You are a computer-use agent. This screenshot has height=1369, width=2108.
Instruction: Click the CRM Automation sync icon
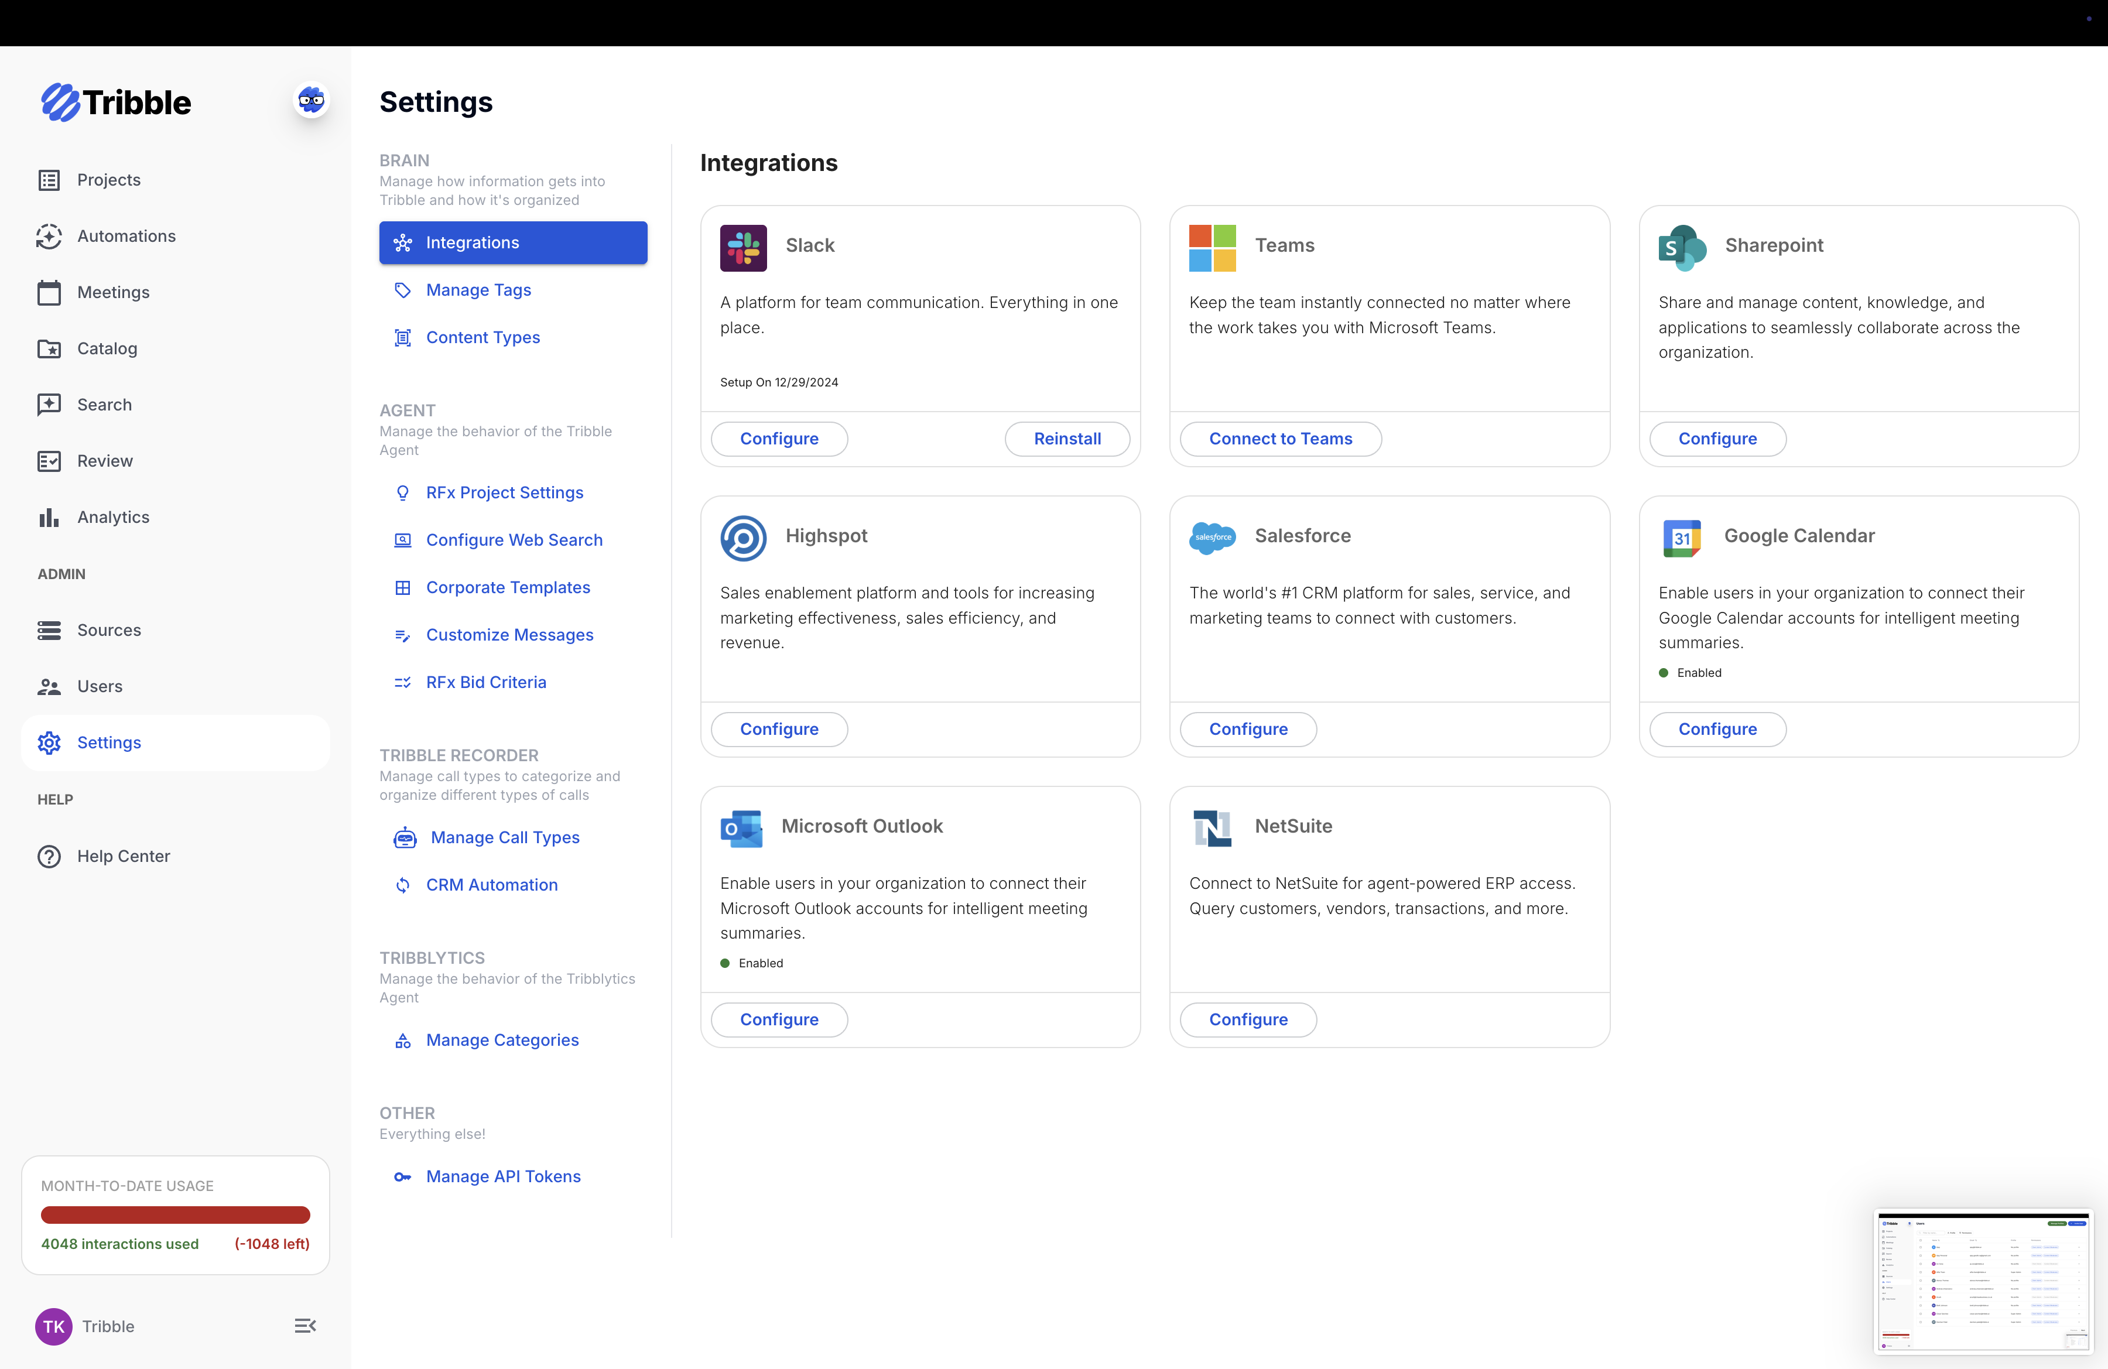403,885
